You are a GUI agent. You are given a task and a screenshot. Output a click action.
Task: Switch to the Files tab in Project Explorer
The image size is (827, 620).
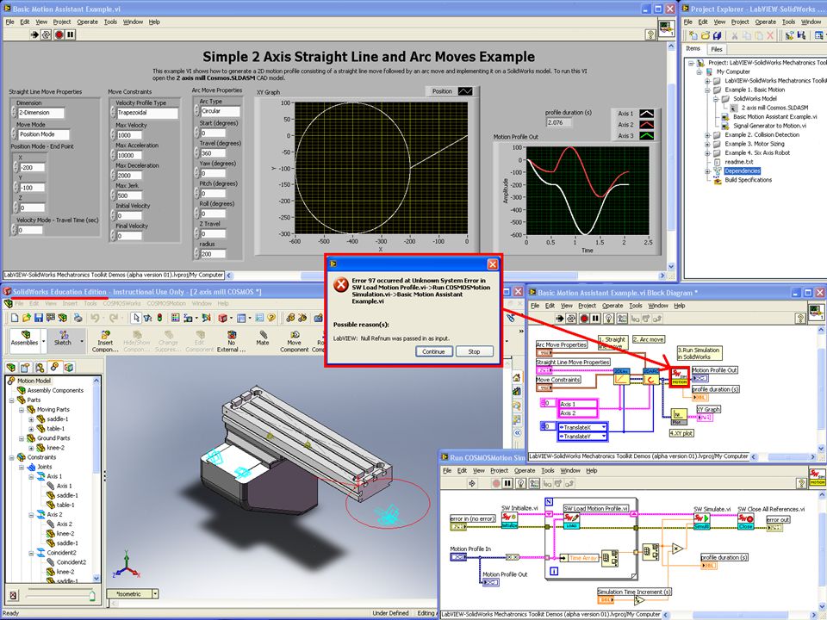(716, 49)
